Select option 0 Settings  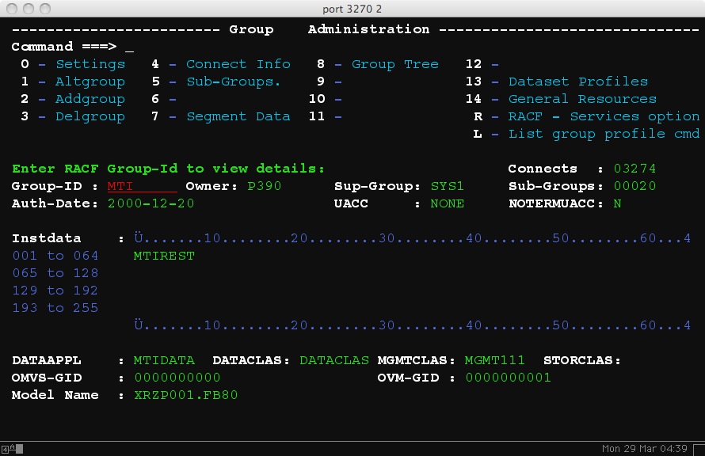click(90, 64)
